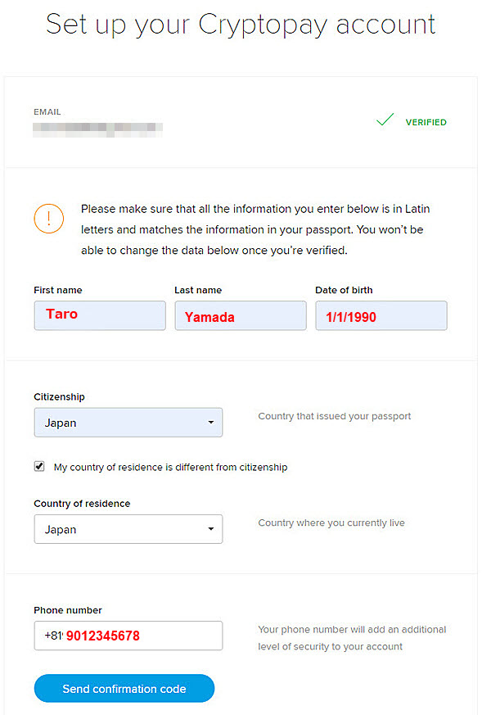Click the VERIFIED status label
This screenshot has height=715, width=491.
426,122
